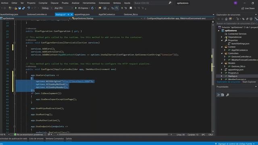The width and height of the screenshot is (258, 145).
Task: Switch to Gestores_Bd.cs tab
Action: (x=131, y=14)
